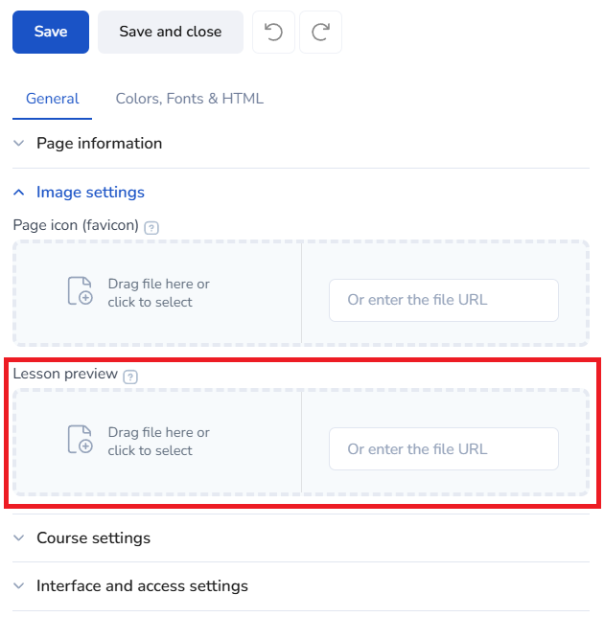Click favicon 'Drag file here' drop area text
This screenshot has height=617, width=604.
pos(158,293)
